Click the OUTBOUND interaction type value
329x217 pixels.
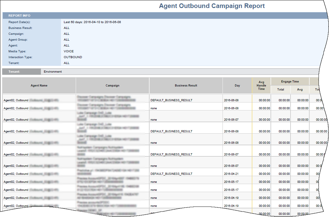pyautogui.click(x=73, y=57)
